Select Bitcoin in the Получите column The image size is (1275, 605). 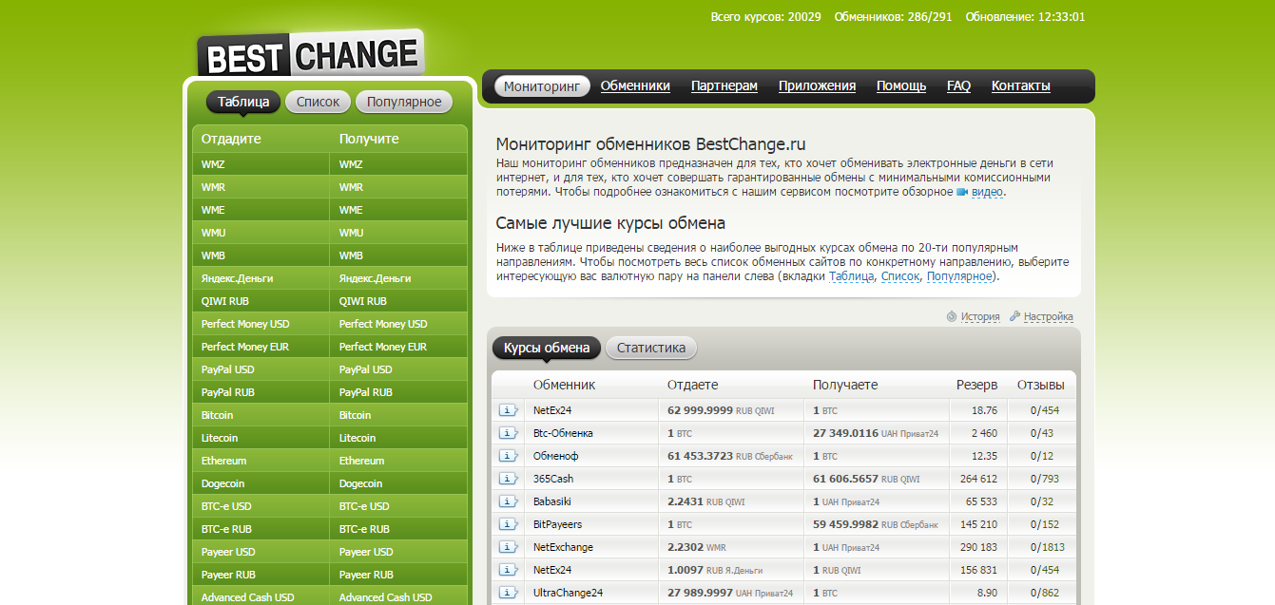point(398,415)
